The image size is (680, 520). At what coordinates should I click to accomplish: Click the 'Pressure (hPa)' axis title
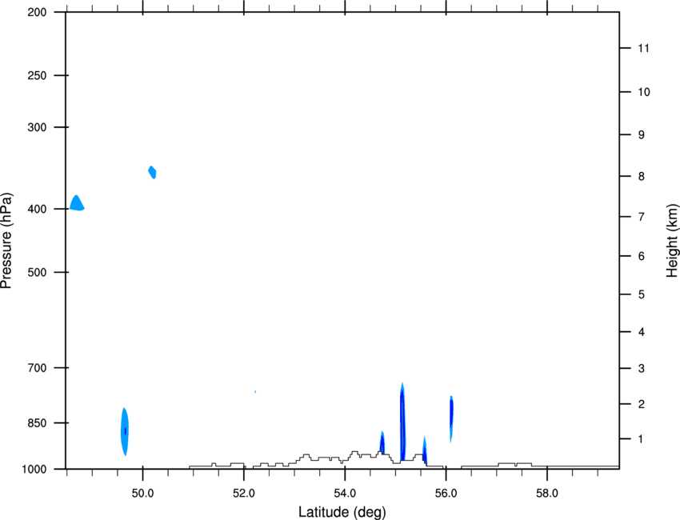coord(6,241)
